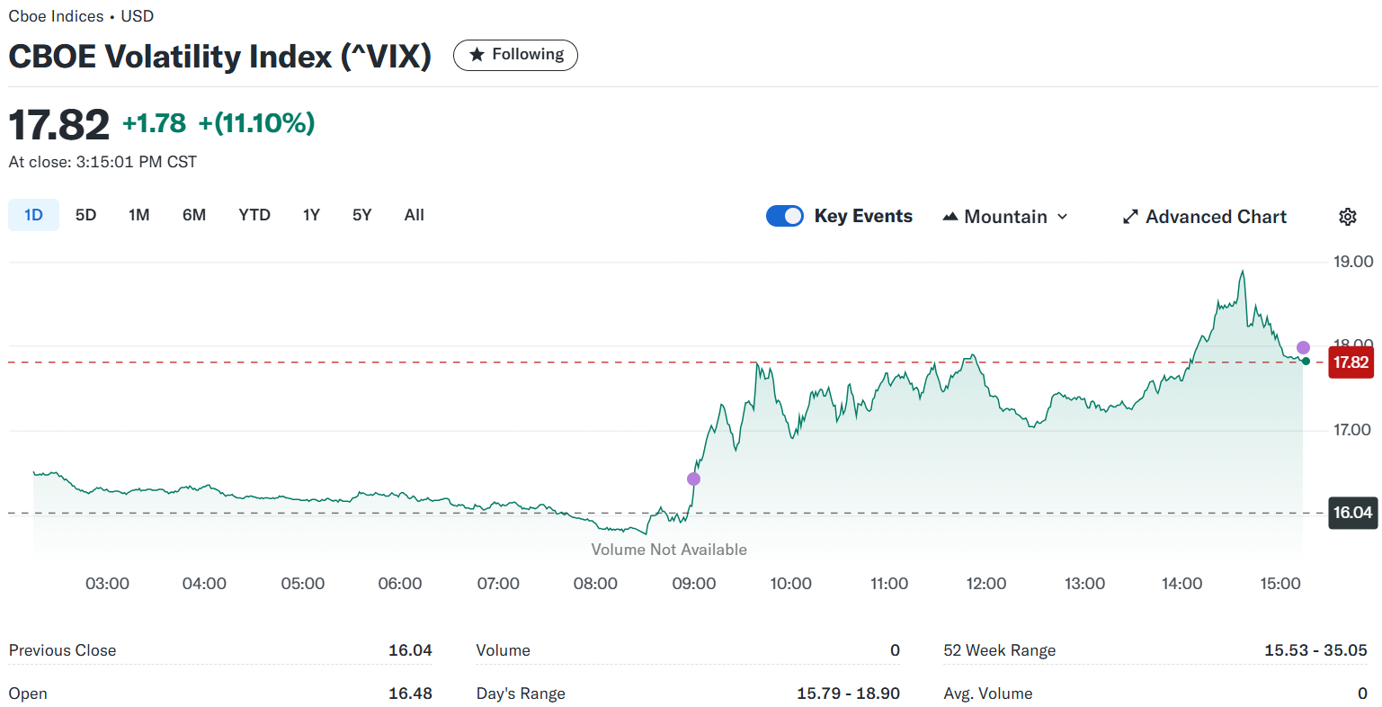Switch to the 6M range
Viewport: 1382px width, 707px height.
click(194, 215)
